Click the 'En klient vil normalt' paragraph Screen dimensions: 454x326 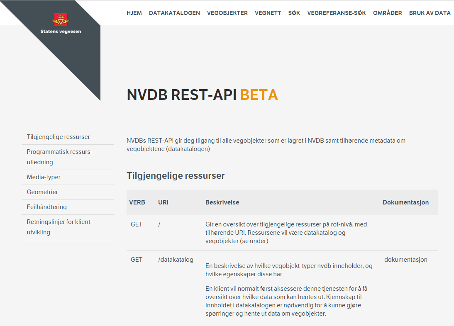(x=286, y=301)
